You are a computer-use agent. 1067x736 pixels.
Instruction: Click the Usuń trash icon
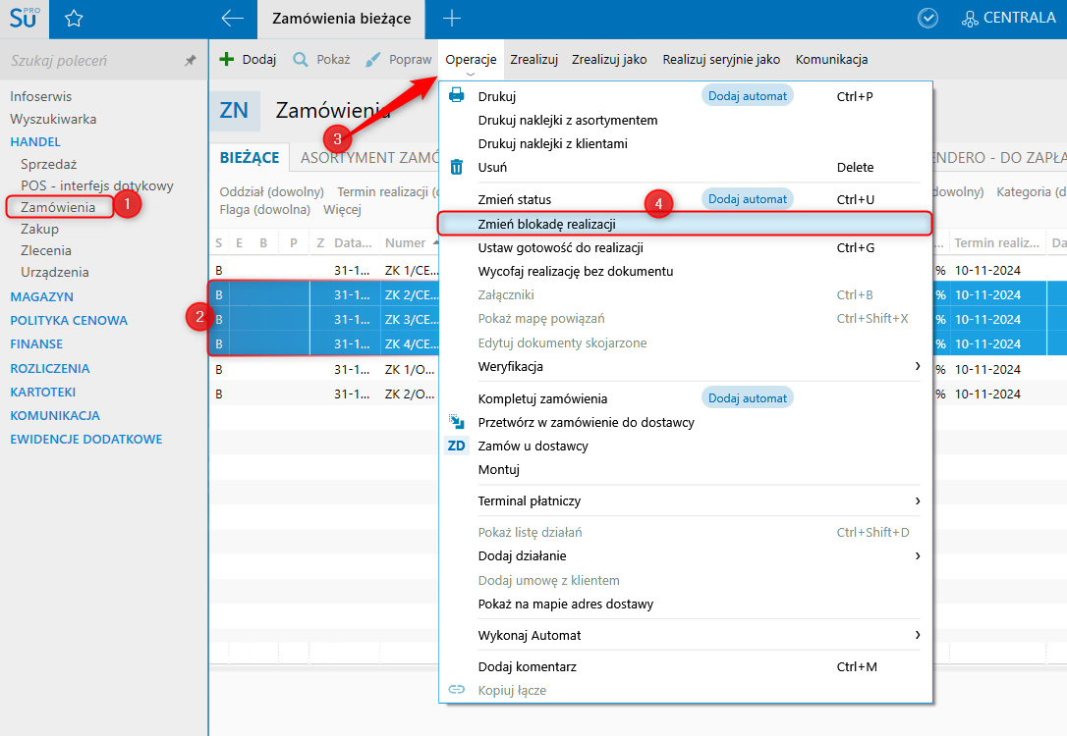457,167
